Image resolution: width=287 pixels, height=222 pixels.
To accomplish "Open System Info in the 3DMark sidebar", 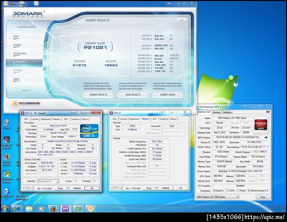I will [20, 53].
